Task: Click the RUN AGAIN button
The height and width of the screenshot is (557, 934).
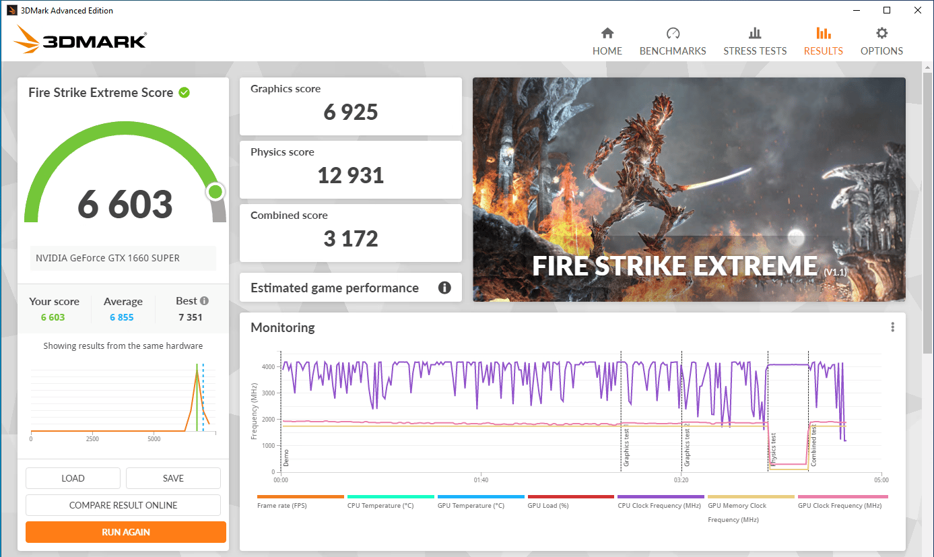Action: tap(126, 532)
